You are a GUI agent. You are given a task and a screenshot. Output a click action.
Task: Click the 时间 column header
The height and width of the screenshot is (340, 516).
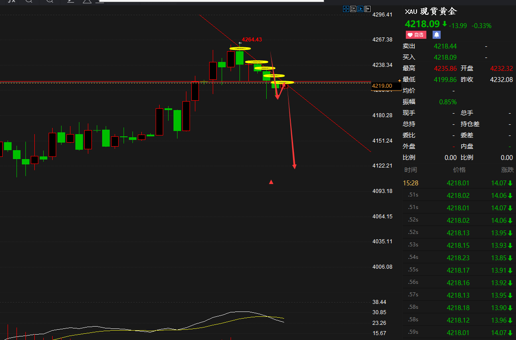point(410,170)
